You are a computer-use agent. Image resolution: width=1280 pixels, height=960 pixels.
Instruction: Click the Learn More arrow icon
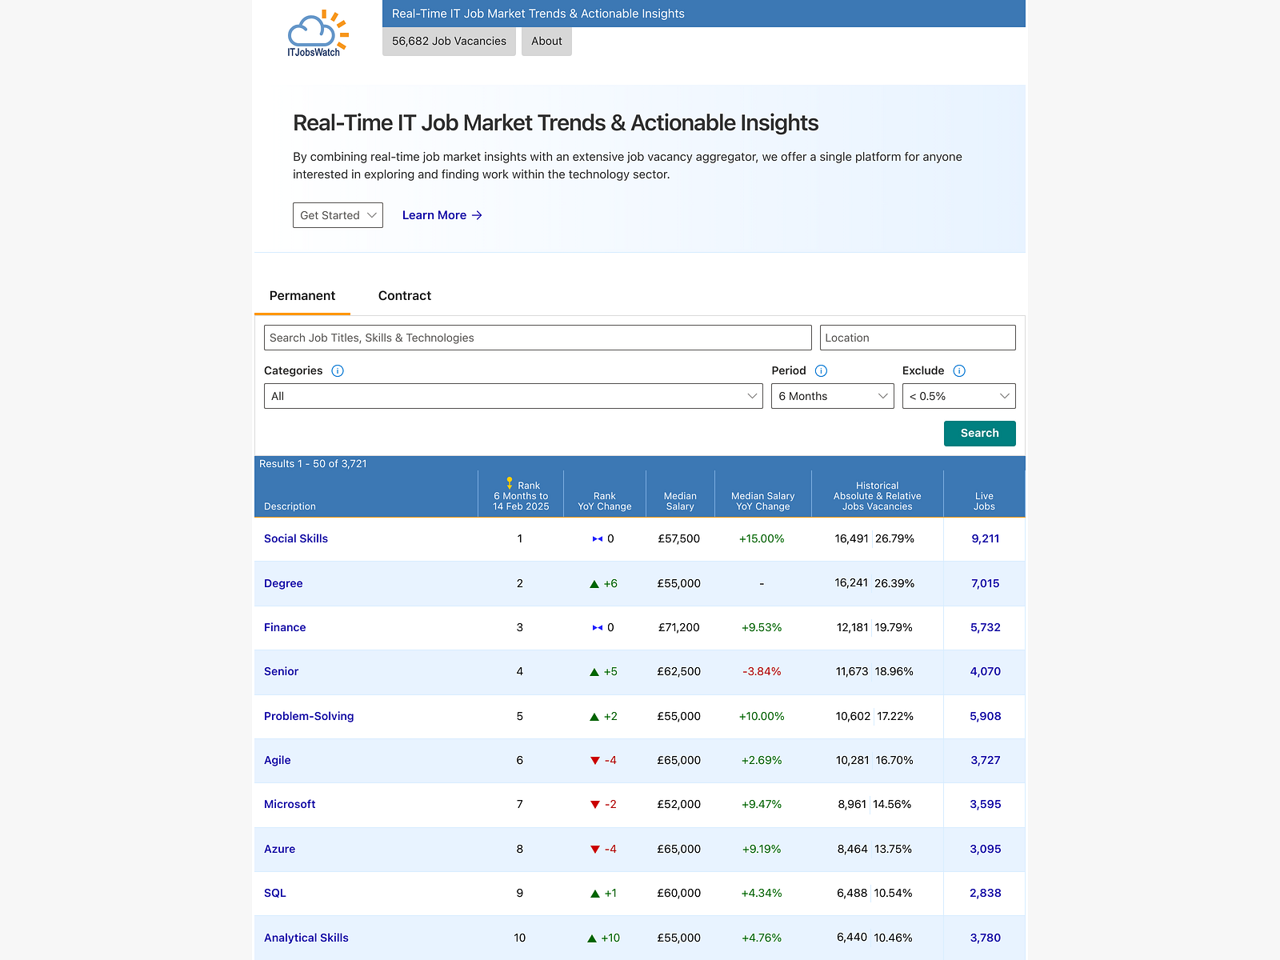[477, 215]
